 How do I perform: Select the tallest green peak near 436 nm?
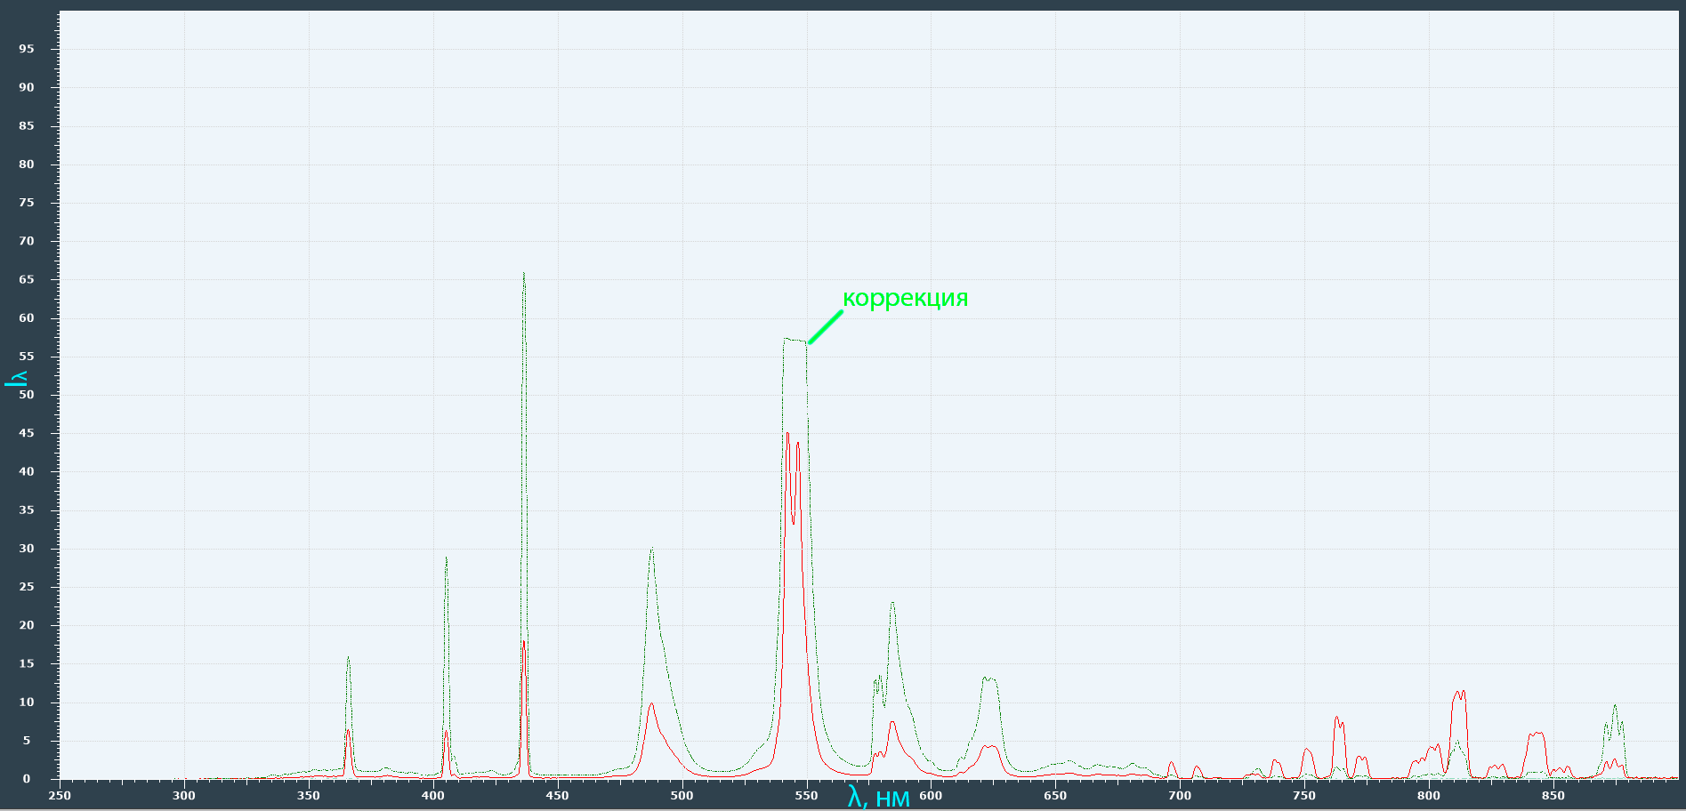pyautogui.click(x=524, y=275)
